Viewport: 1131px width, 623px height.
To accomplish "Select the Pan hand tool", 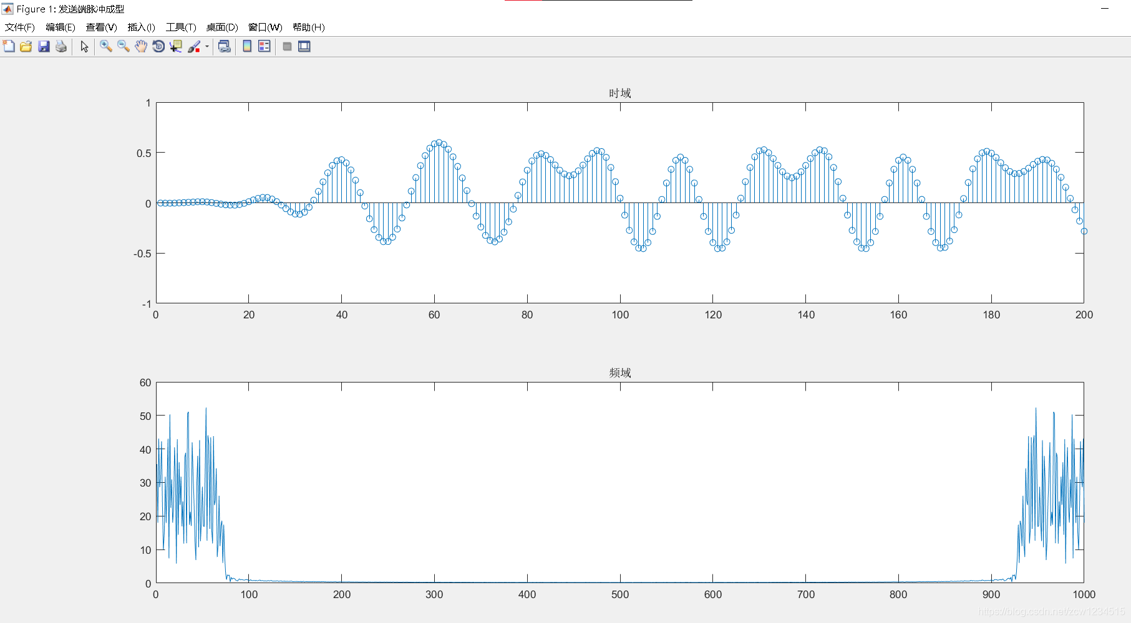I will [141, 46].
